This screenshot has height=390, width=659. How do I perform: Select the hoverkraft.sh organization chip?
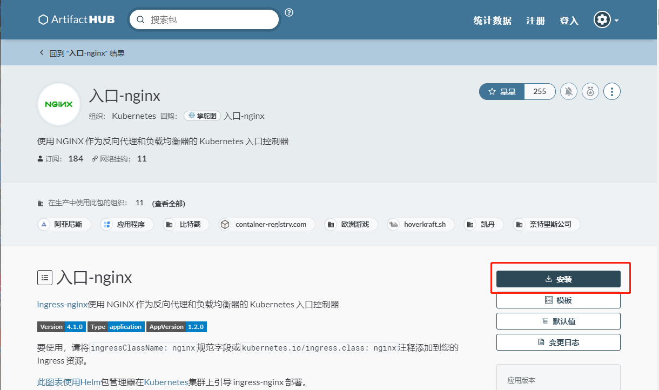(x=421, y=224)
